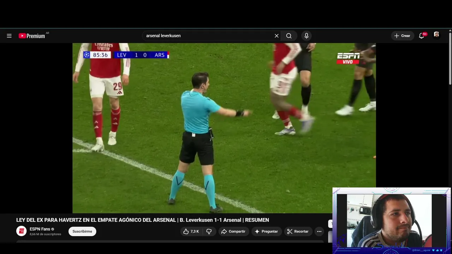This screenshot has height=254, width=452.
Task: Like the video showing 7,3 K
Action: coord(191,231)
